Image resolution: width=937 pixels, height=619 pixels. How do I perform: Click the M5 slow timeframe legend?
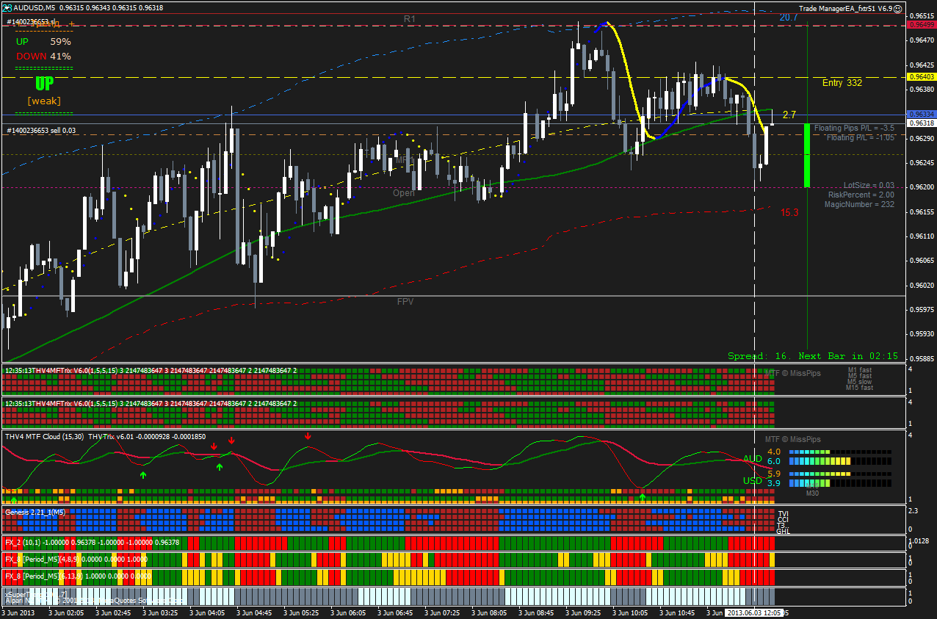(859, 383)
